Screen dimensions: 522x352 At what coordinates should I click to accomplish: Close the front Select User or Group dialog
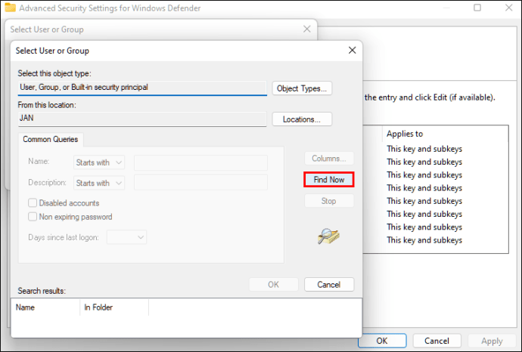(352, 51)
